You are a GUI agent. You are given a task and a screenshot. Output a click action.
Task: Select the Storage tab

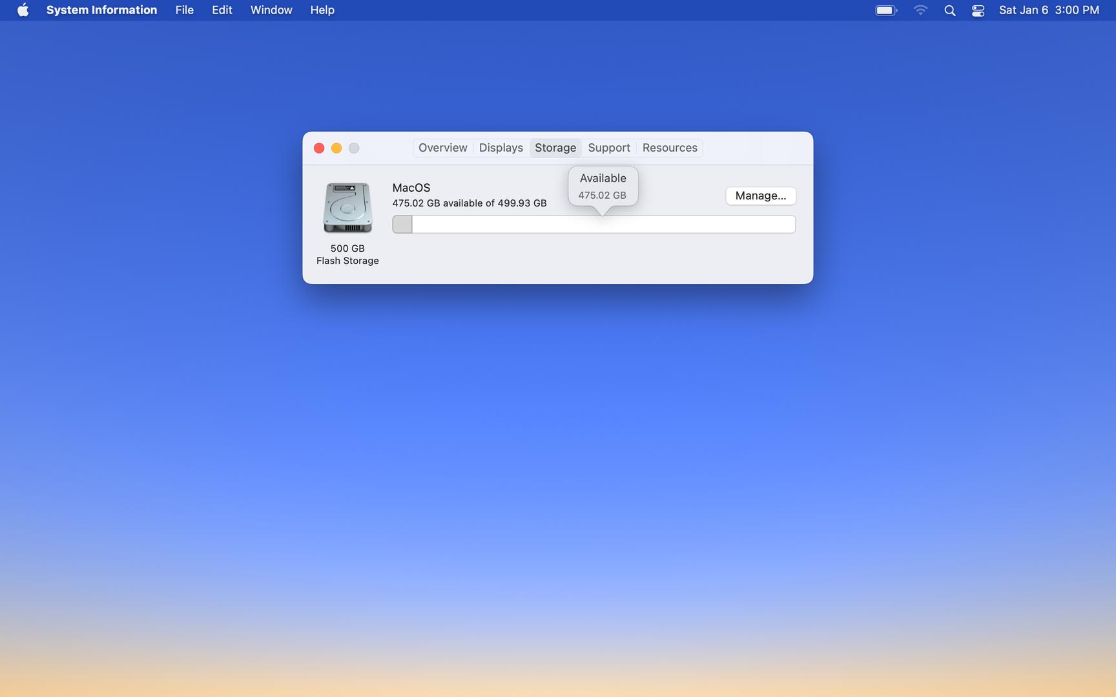(x=555, y=148)
